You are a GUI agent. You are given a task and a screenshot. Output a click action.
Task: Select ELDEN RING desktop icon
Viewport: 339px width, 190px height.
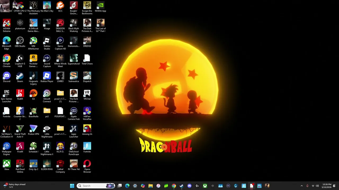(47, 165)
